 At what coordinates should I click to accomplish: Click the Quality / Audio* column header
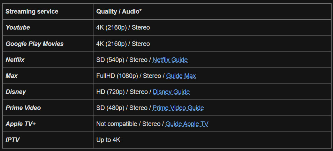point(119,11)
